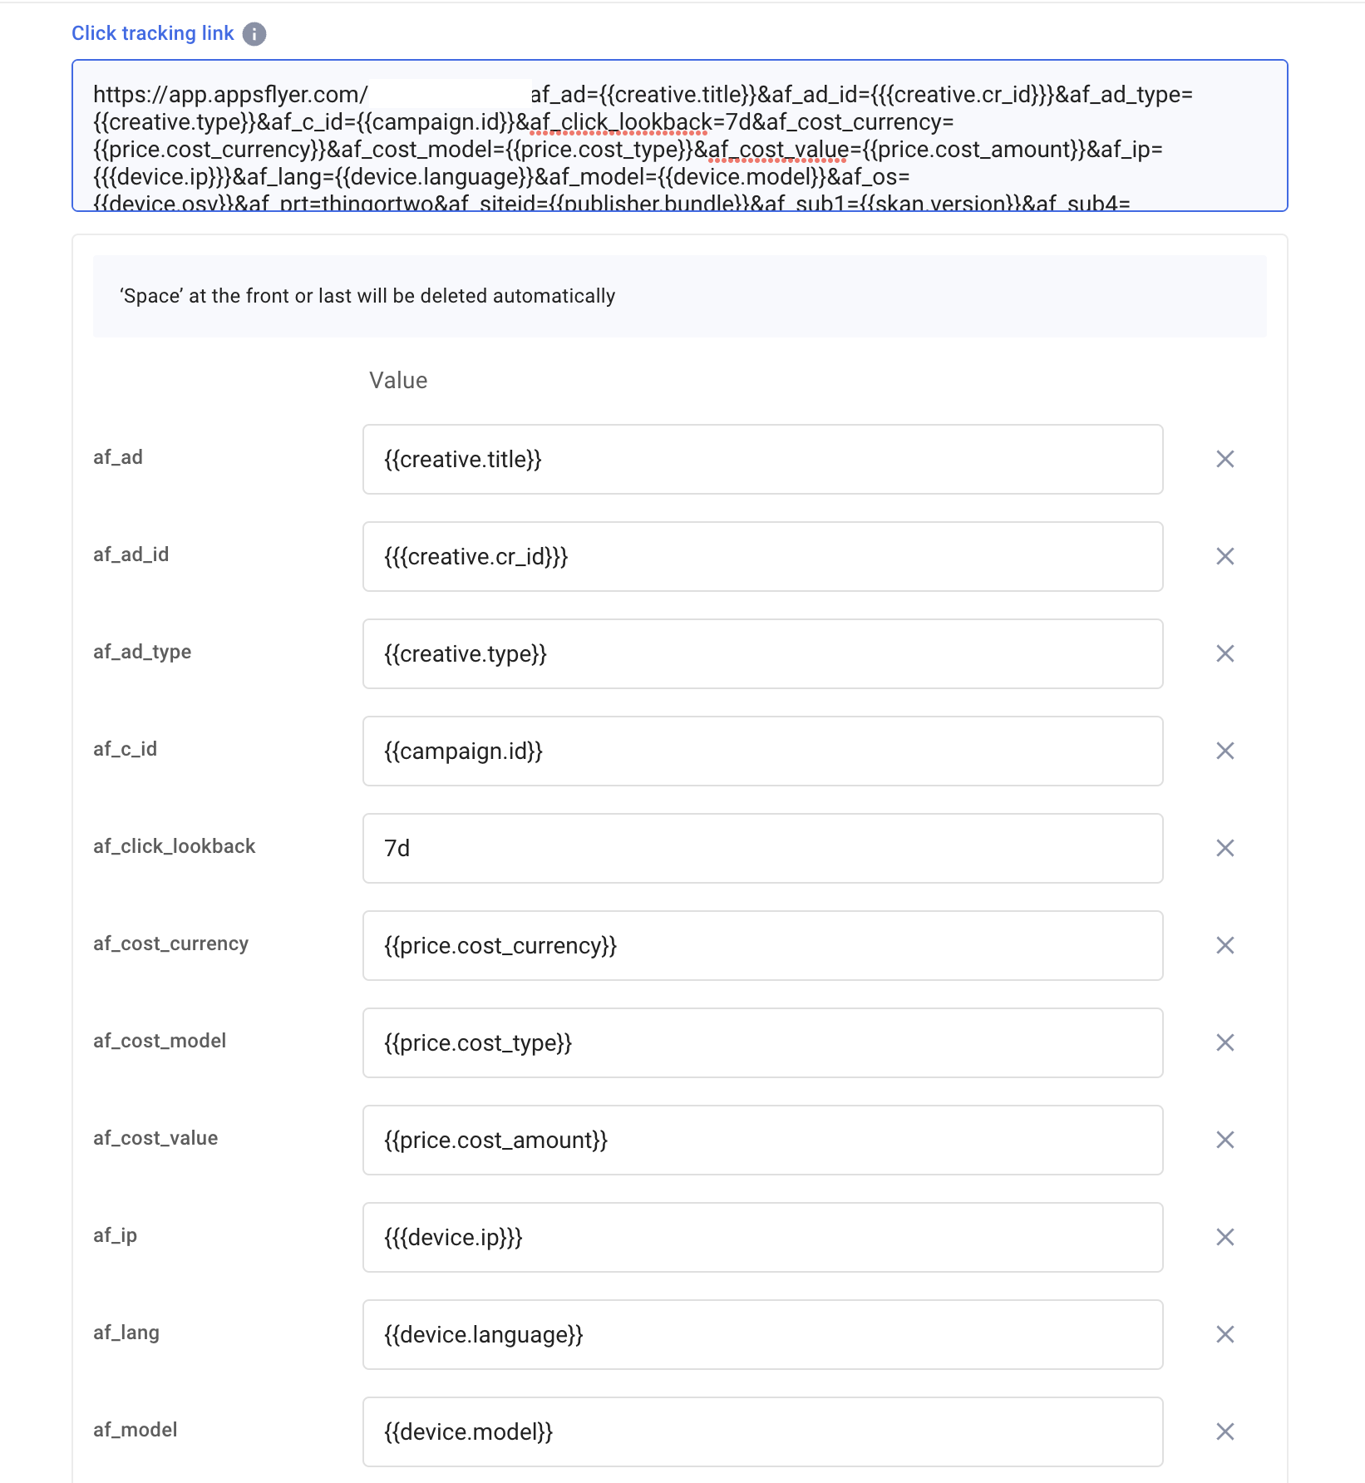1365x1483 pixels.
Task: Select the device.language value field
Action: 761,1334
